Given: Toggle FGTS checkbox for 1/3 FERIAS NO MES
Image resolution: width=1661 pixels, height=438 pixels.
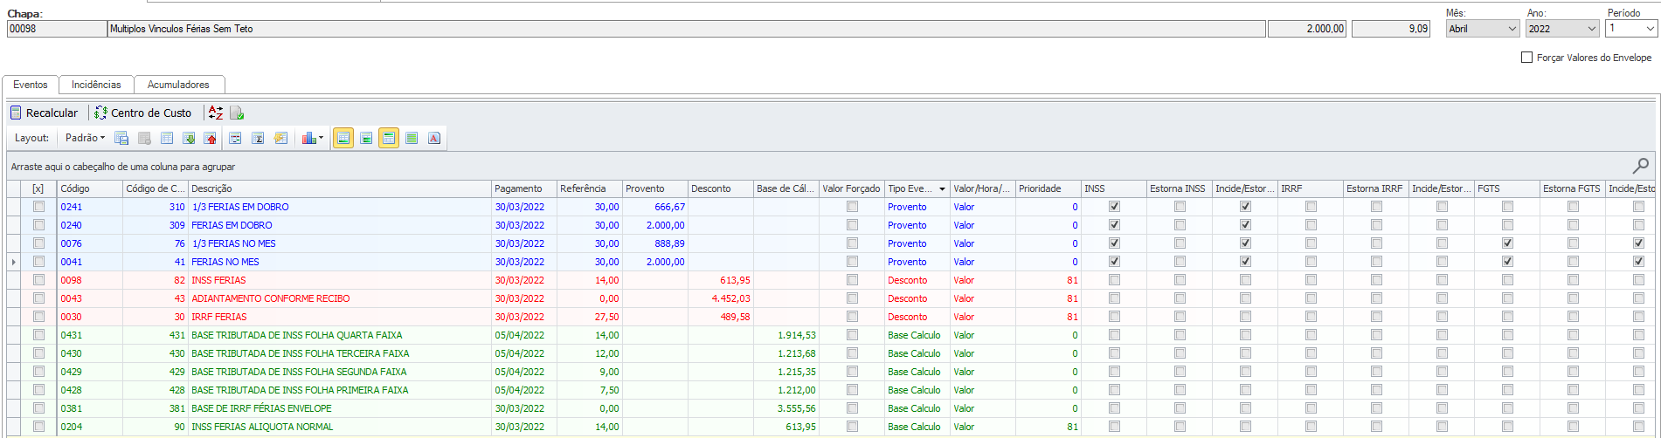Looking at the screenshot, I should [x=1507, y=243].
